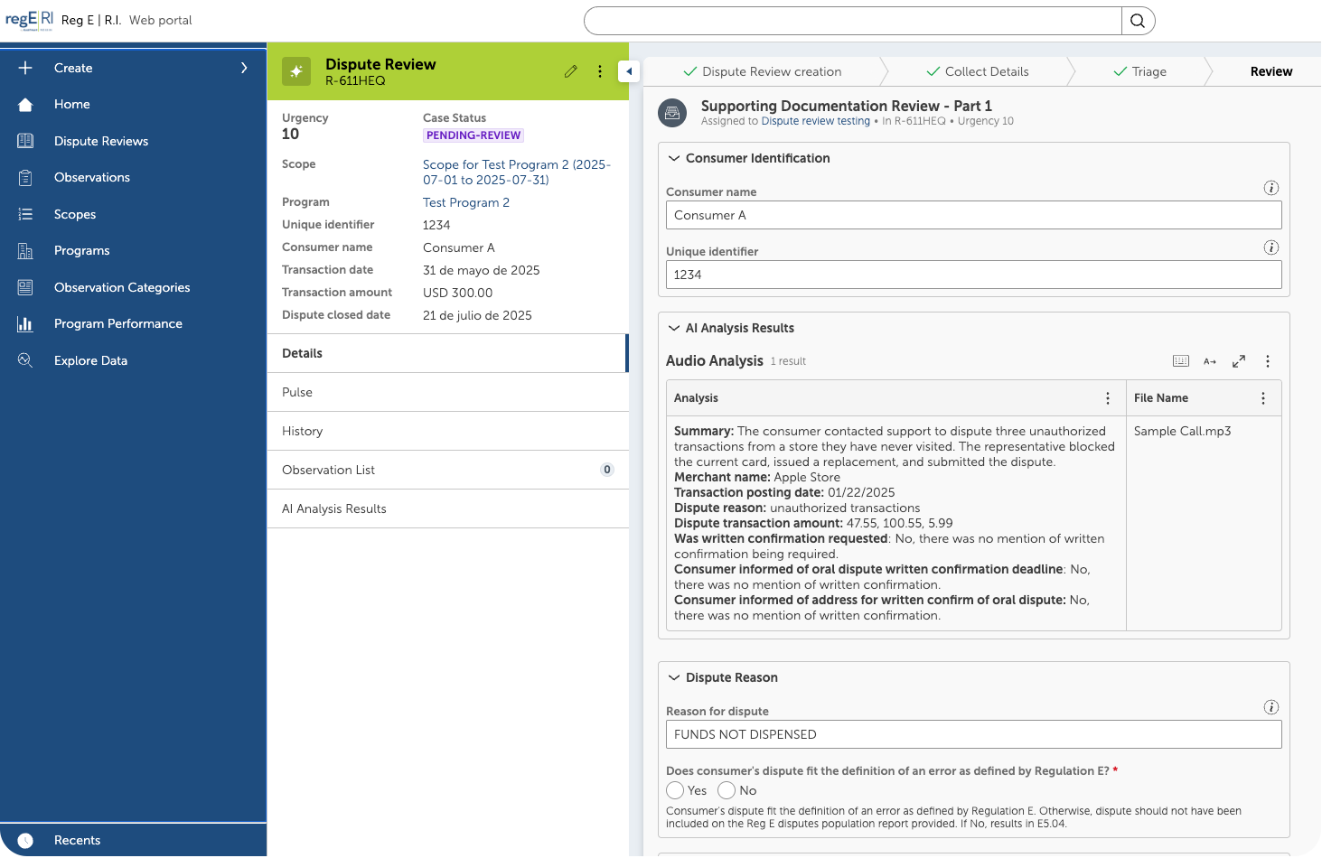Screen dimensions: 1322x858
Task: Click the Reason for dispute input field
Action: 973,734
